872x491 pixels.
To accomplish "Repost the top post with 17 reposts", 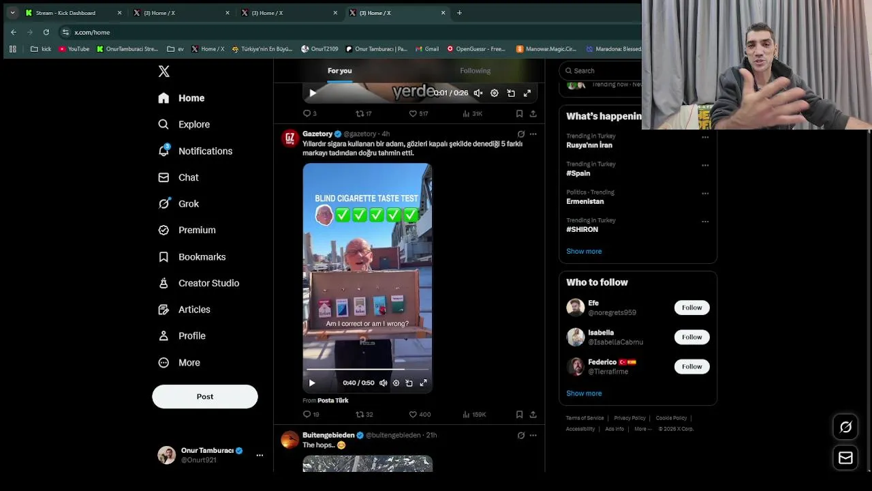I will tap(364, 114).
